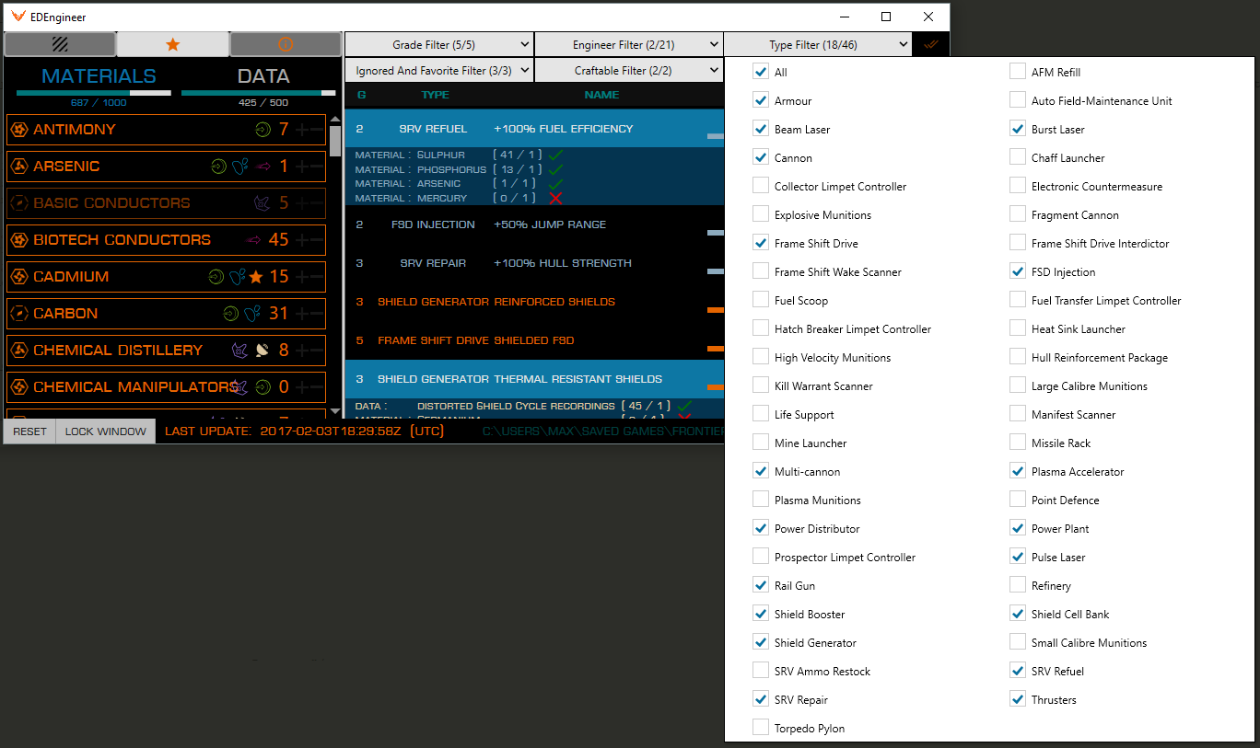Uncheck the Plasma Accelerator filter
Image resolution: width=1260 pixels, height=748 pixels.
(1018, 471)
